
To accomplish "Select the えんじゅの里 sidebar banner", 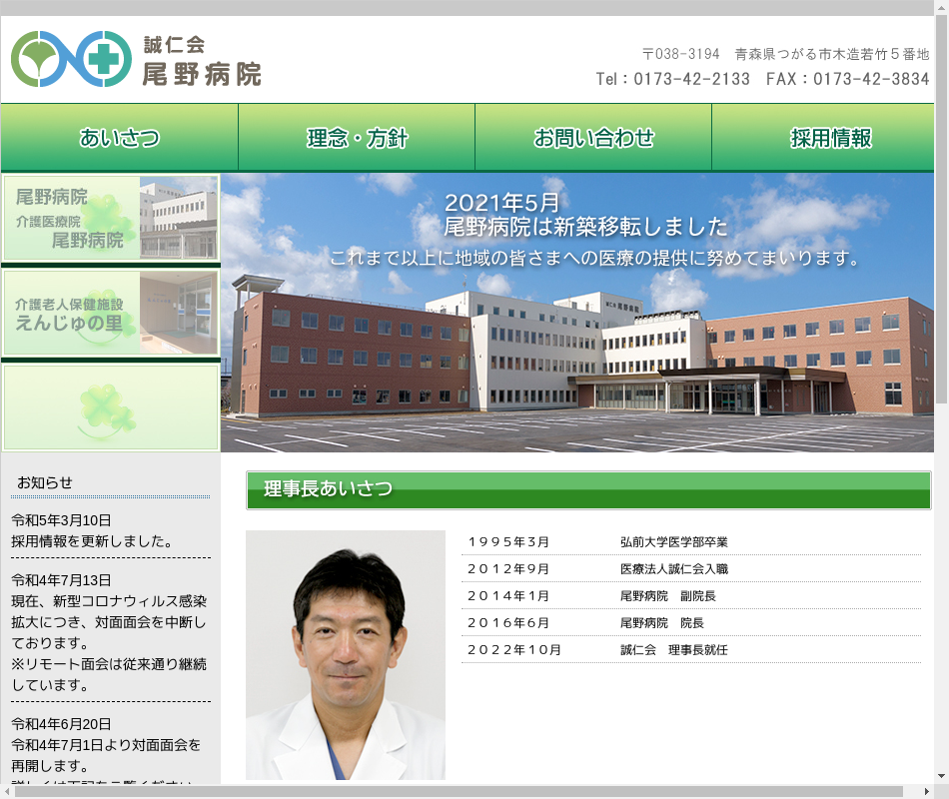I will [x=110, y=313].
